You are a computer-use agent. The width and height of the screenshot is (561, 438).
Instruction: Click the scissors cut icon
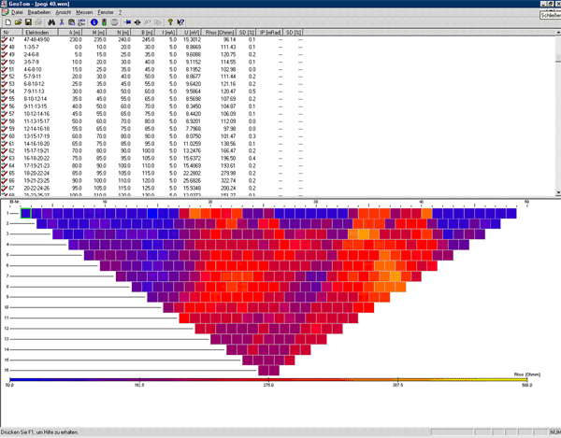pyautogui.click(x=62, y=21)
